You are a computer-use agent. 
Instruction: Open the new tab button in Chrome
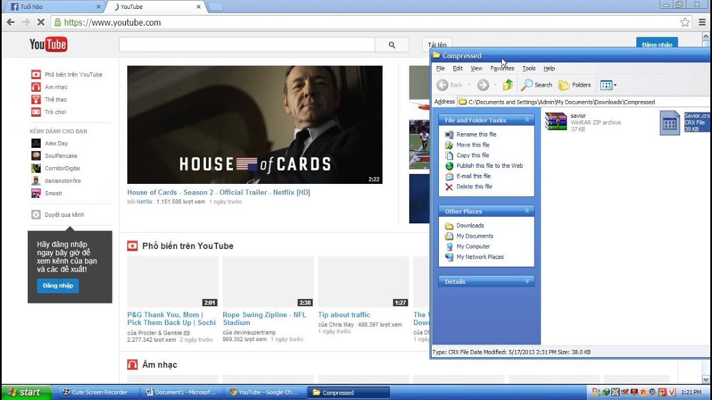(216, 7)
